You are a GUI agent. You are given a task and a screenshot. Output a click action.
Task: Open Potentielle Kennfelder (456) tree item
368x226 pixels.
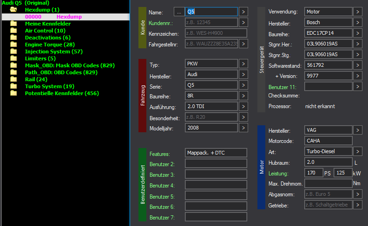pos(61,93)
